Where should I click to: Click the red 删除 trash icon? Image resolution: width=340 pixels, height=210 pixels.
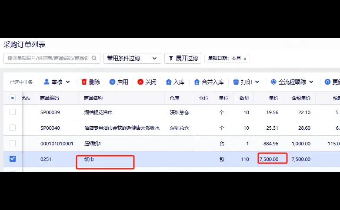click(x=84, y=82)
